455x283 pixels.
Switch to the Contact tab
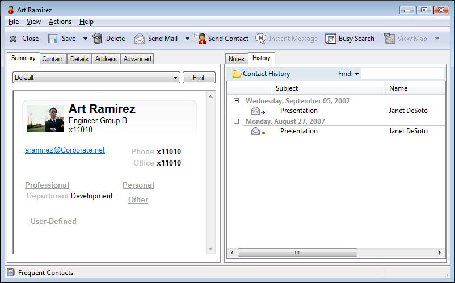click(53, 59)
